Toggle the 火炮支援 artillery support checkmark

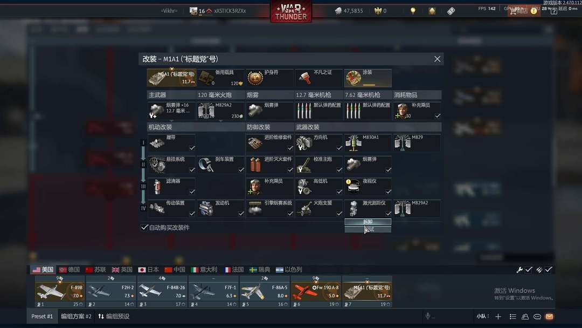click(339, 214)
